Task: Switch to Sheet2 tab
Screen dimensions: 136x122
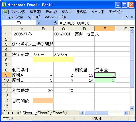Action: pyautogui.click(x=44, y=113)
